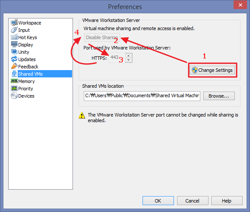
Task: Close the Preferences dialog
Action: [240, 5]
